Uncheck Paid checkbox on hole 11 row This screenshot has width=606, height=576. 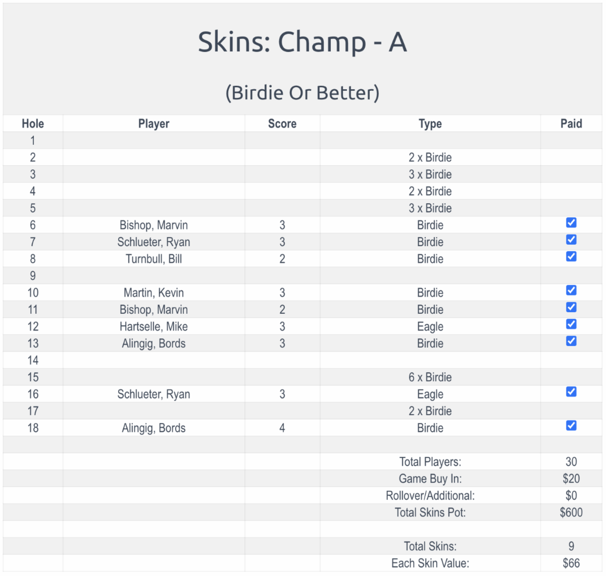click(x=571, y=307)
